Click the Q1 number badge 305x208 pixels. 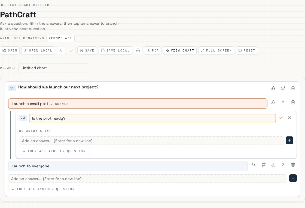coord(12,88)
